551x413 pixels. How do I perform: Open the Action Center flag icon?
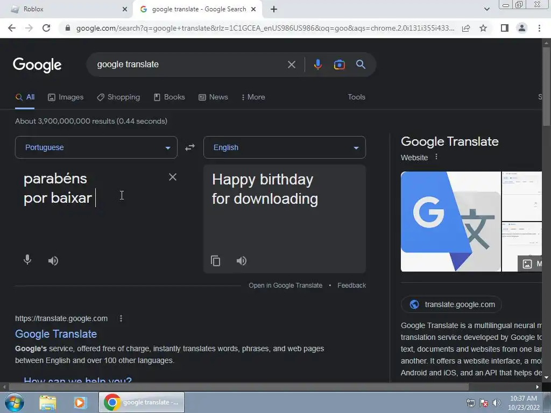484,403
